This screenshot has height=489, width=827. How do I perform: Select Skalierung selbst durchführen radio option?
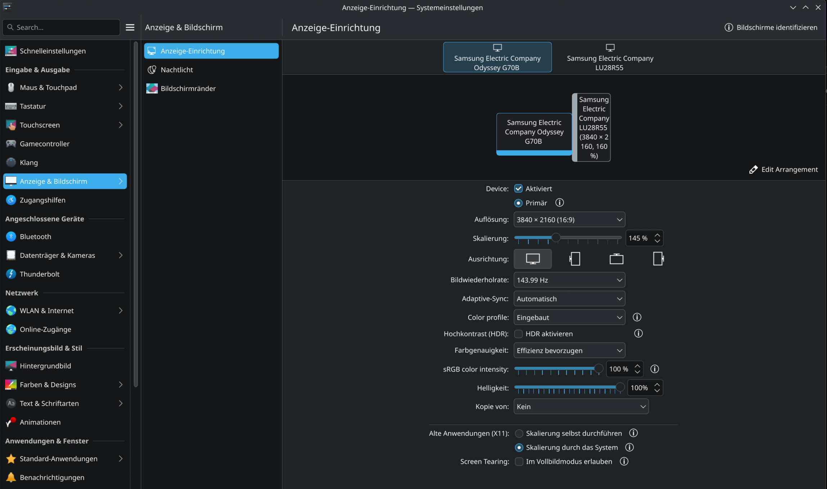[519, 433]
